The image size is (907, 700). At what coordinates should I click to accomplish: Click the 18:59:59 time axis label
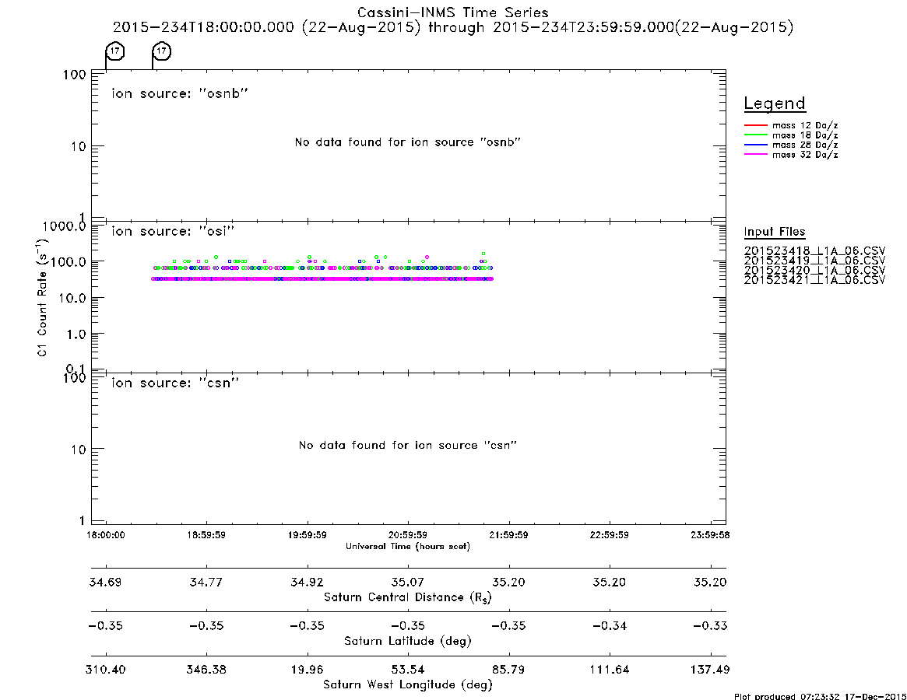(x=206, y=535)
